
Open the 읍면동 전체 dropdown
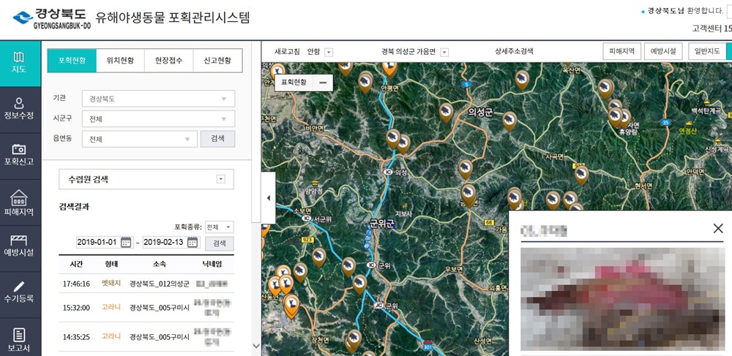140,139
